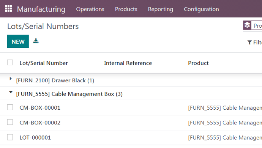Click the Filters funnel icon

[249, 43]
